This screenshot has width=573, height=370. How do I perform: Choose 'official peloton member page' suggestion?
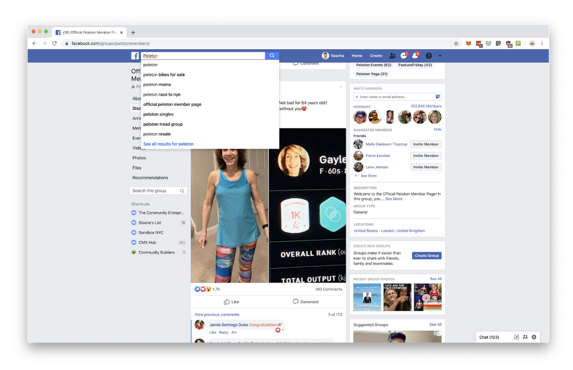point(210,105)
